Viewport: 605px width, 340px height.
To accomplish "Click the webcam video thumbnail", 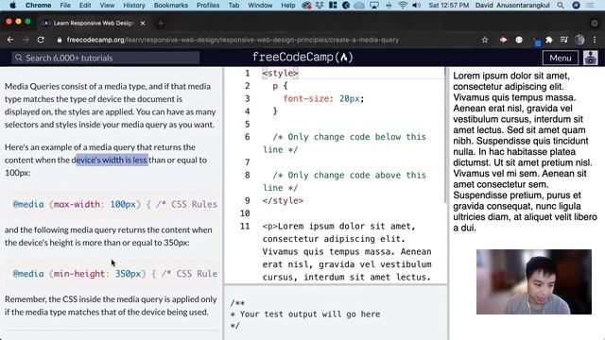I will [x=533, y=281].
